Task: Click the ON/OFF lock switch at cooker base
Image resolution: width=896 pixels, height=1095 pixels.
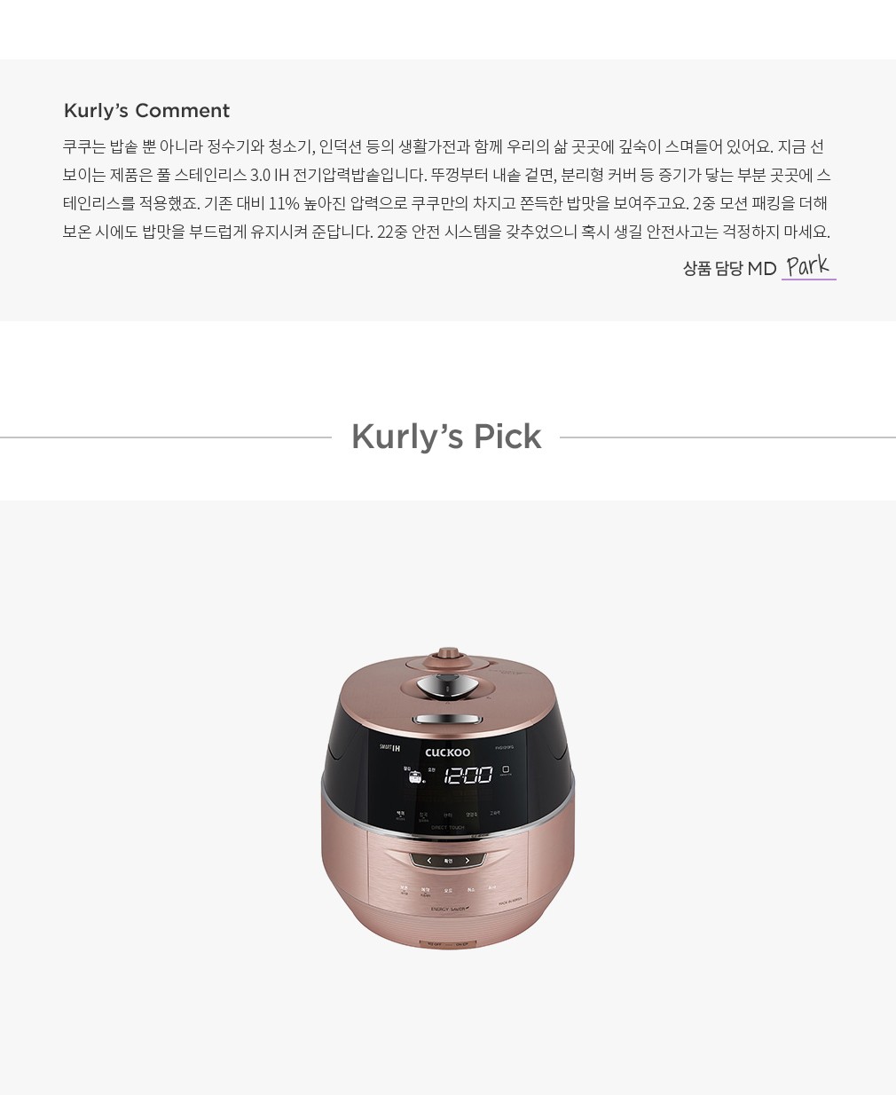Action: 448,943
